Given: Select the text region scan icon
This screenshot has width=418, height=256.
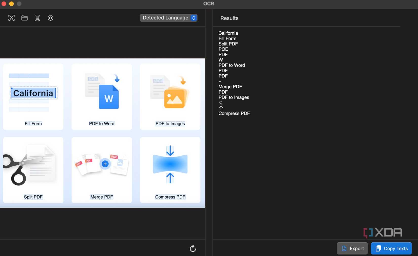Looking at the screenshot, I should pos(37,18).
